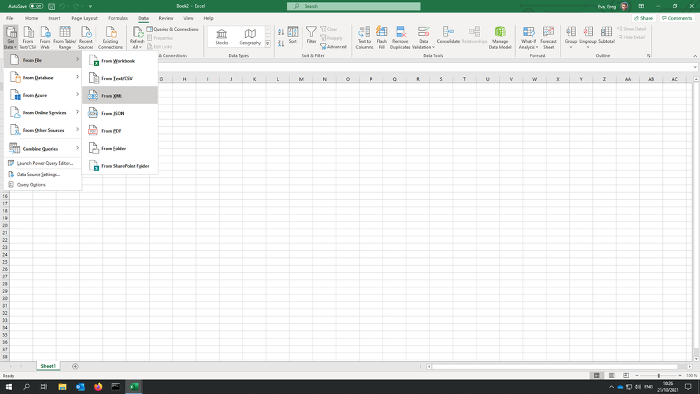Open the Combine Queries submenu

point(43,149)
